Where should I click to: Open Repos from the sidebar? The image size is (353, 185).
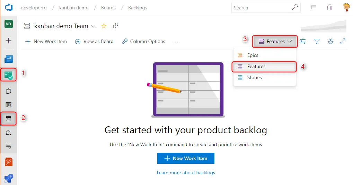coord(8,162)
